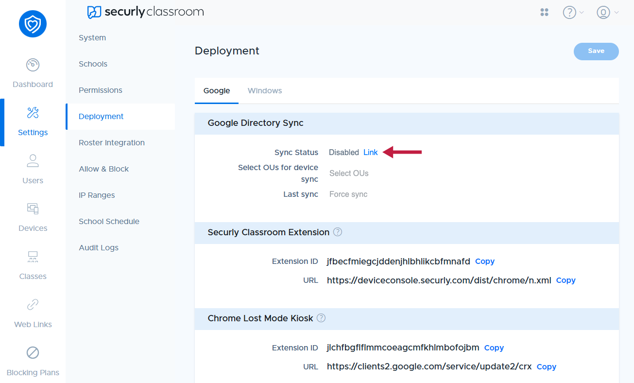Click the Settings label in sidebar

point(33,132)
